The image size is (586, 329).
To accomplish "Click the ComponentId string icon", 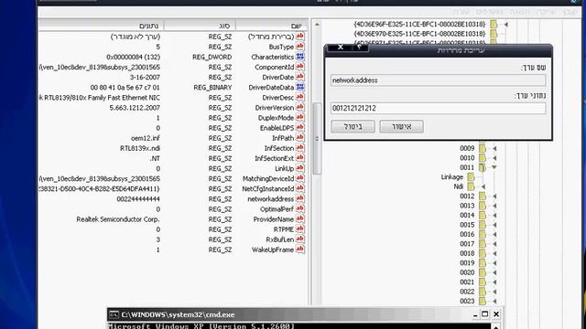I will pos(299,67).
